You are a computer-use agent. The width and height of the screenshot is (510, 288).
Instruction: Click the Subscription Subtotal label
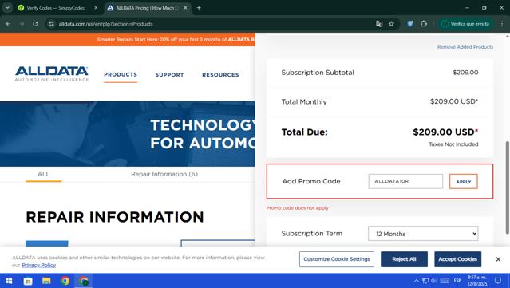tap(318, 73)
